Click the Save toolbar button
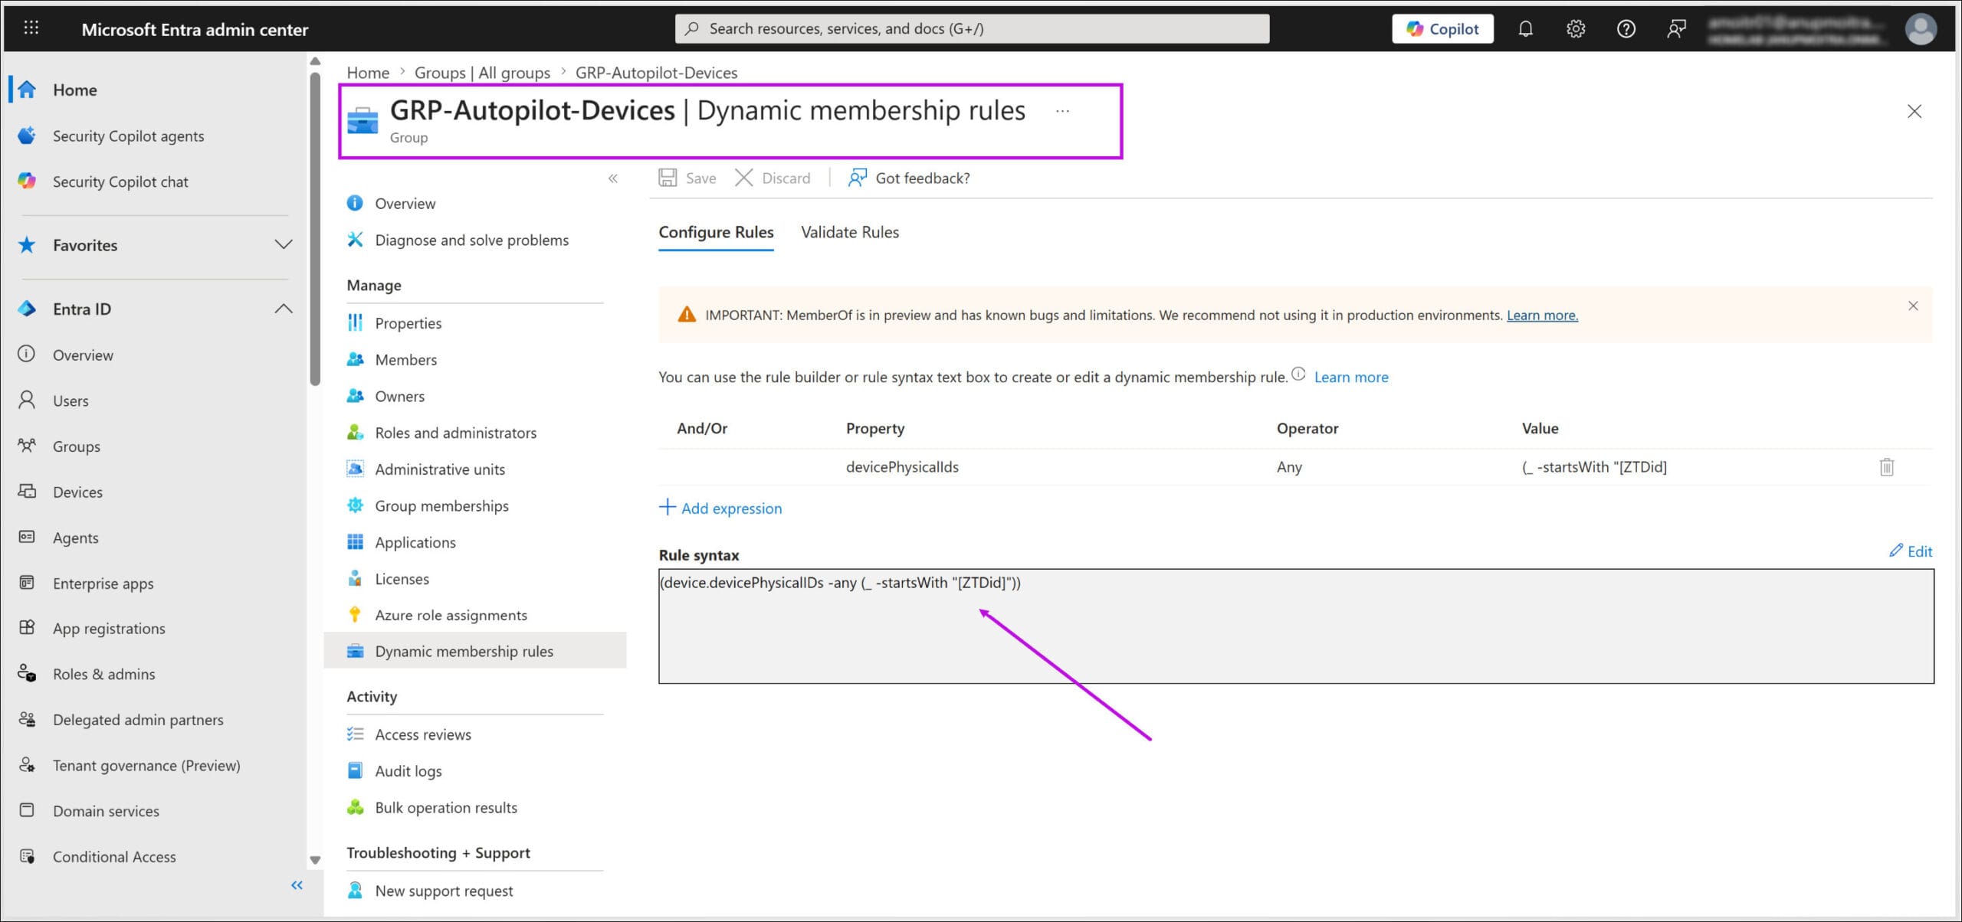Image resolution: width=1962 pixels, height=922 pixels. 687,178
